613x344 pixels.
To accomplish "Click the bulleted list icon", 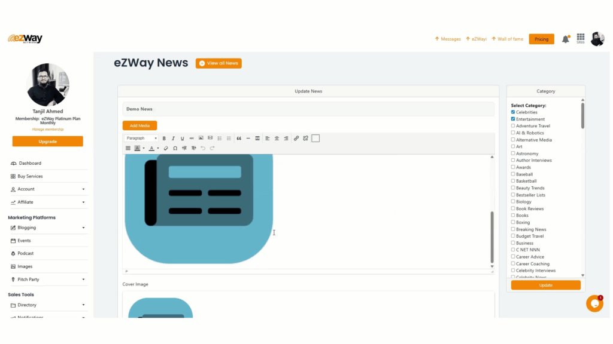I will (x=220, y=139).
